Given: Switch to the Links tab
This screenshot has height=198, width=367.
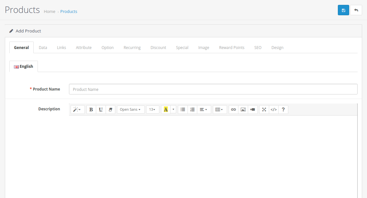Looking at the screenshot, I should pos(62,48).
